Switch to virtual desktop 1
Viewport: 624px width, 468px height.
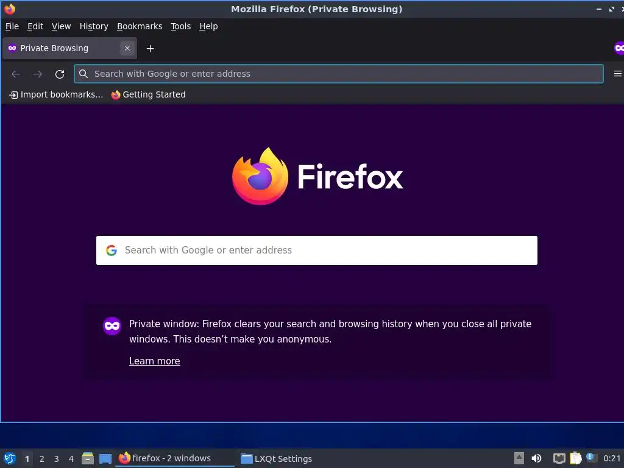[27, 459]
